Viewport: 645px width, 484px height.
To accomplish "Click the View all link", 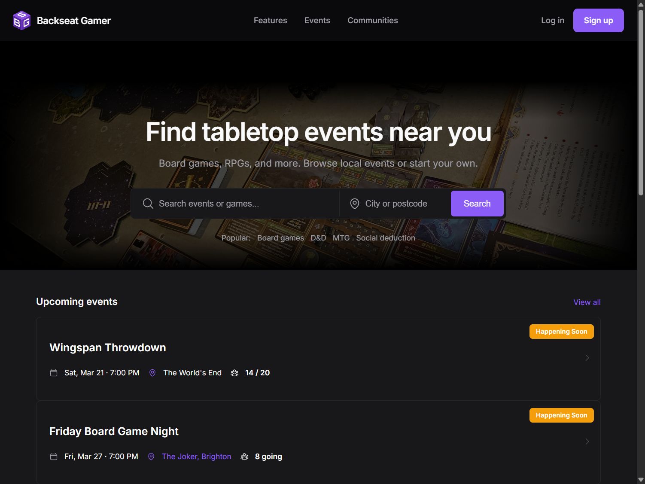I will (x=587, y=302).
